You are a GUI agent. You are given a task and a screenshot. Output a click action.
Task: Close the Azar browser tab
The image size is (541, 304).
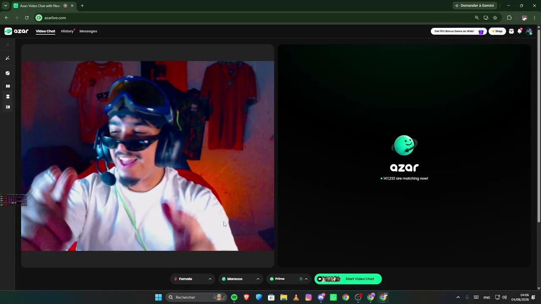click(72, 5)
